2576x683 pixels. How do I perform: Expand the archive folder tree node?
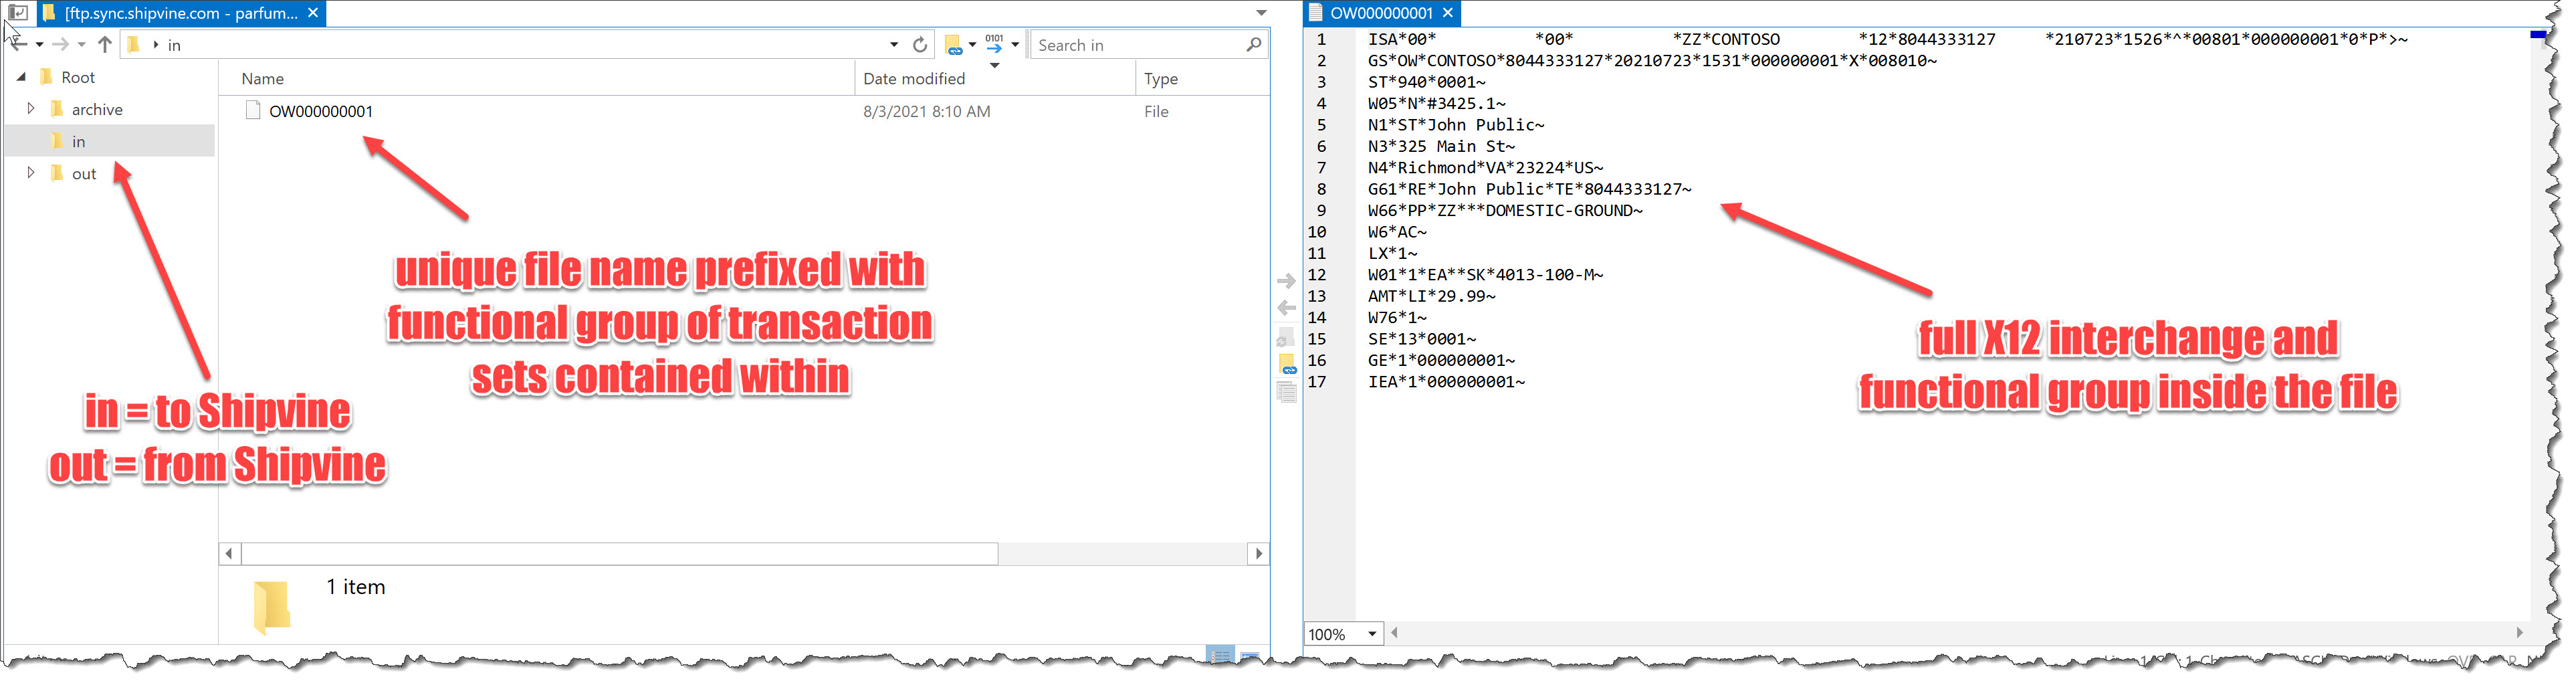(31, 109)
